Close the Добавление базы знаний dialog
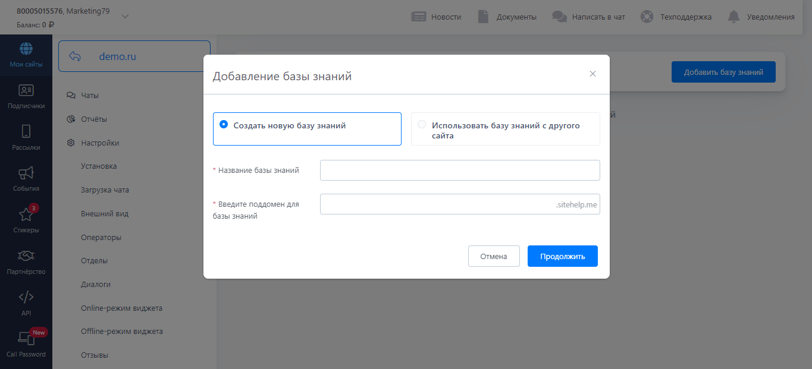The image size is (812, 369). 592,74
